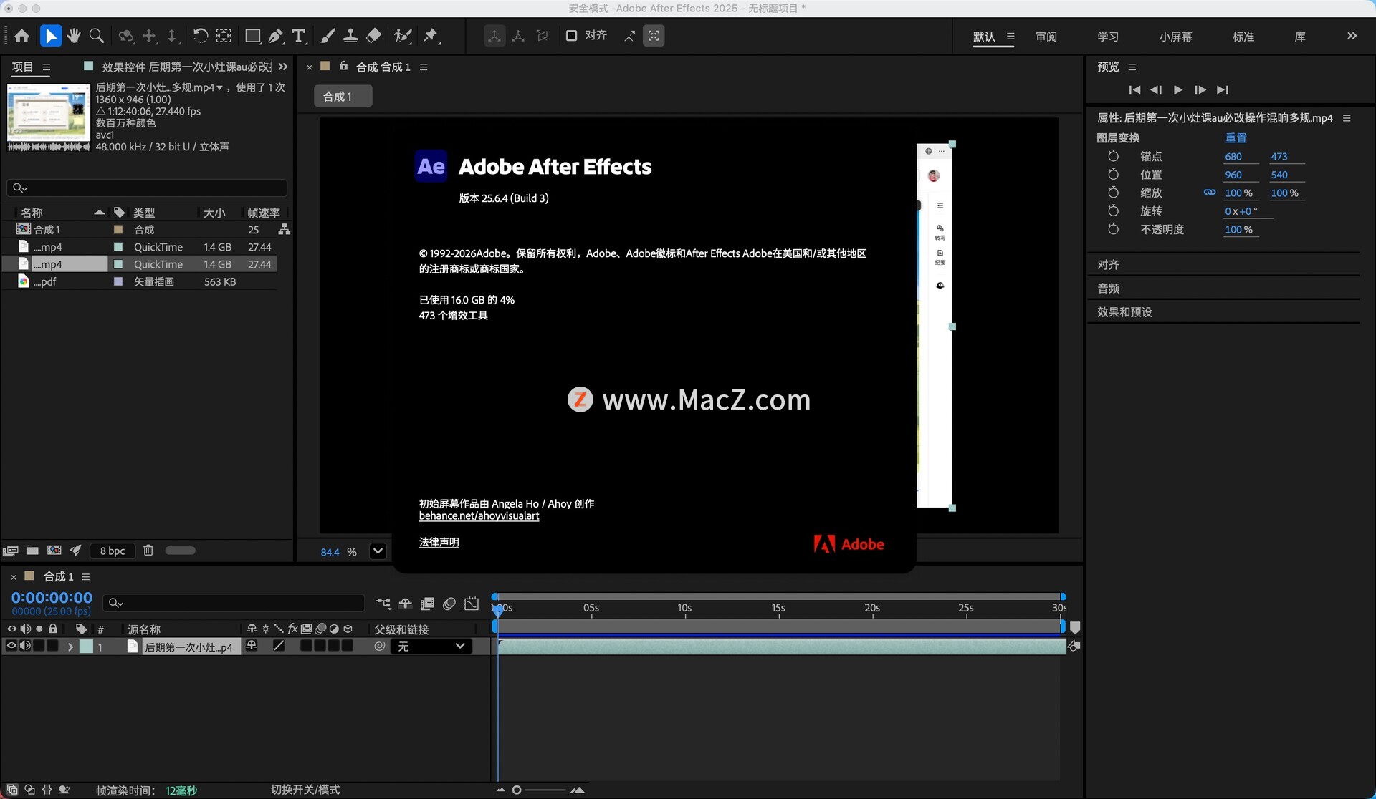Switch to the 学习 workspace tab
Viewport: 1376px width, 799px height.
(x=1107, y=37)
